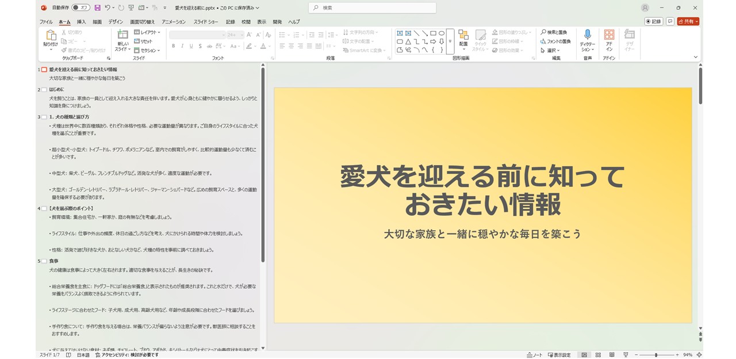The image size is (736, 359).
Task: Open Help (ヘルプ) tab
Action: tap(294, 21)
